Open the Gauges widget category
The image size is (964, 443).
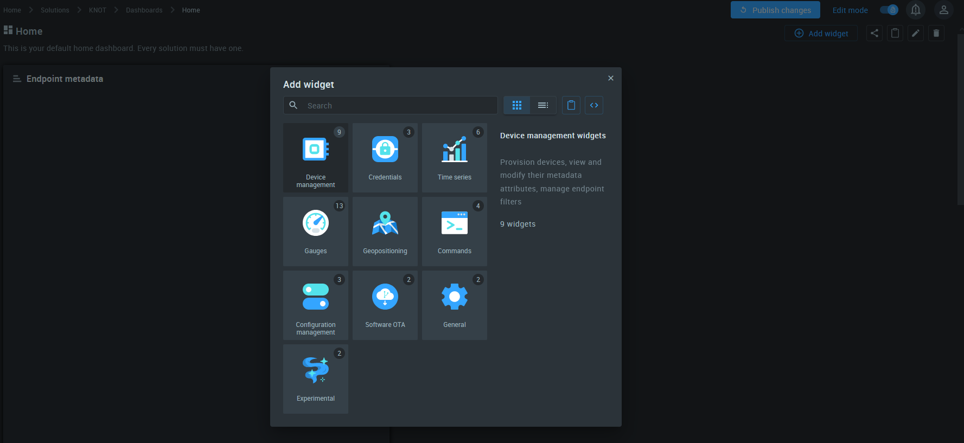pos(315,232)
